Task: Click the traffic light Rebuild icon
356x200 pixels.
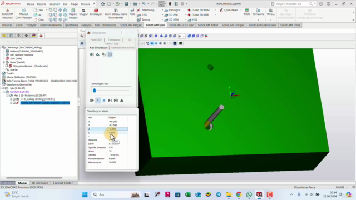Action: (170, 4)
